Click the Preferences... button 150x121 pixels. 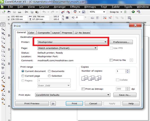[121, 42]
